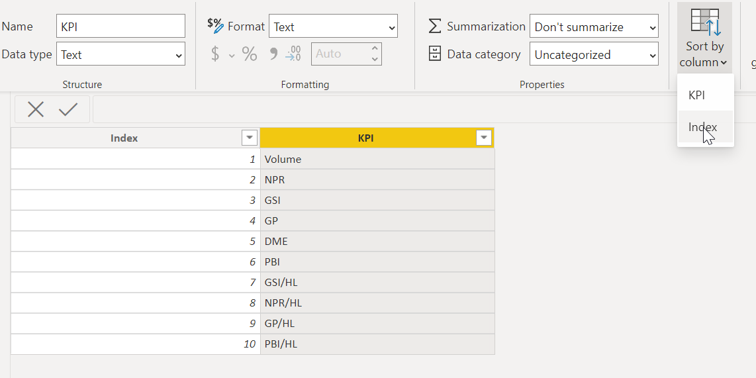Click the decimal places icon

[293, 54]
